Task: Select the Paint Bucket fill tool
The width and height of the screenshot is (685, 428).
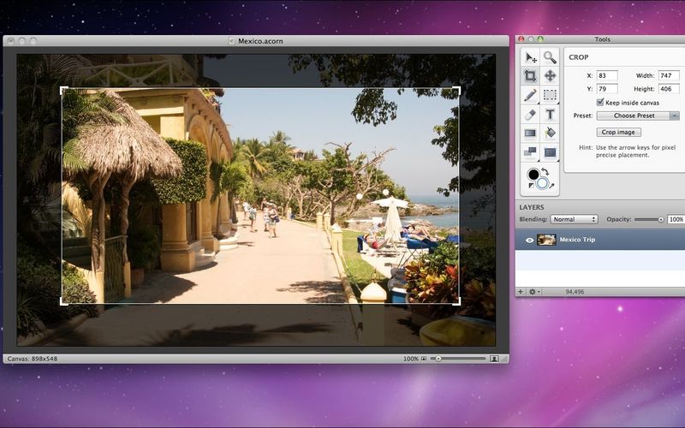Action: [x=550, y=133]
